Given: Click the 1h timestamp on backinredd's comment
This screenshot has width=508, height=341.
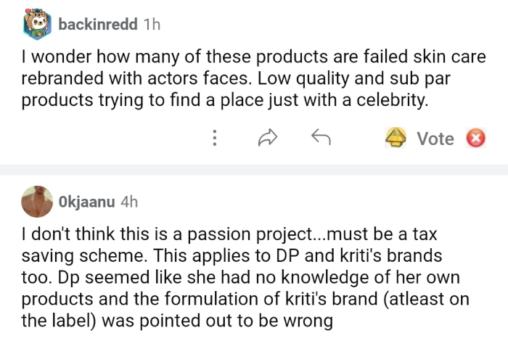Looking at the screenshot, I should (x=152, y=25).
